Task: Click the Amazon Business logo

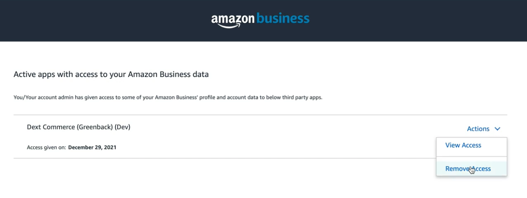Action: point(260,19)
